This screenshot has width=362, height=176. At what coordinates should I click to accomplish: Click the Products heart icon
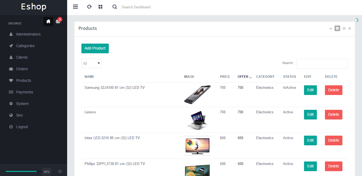point(11,80)
